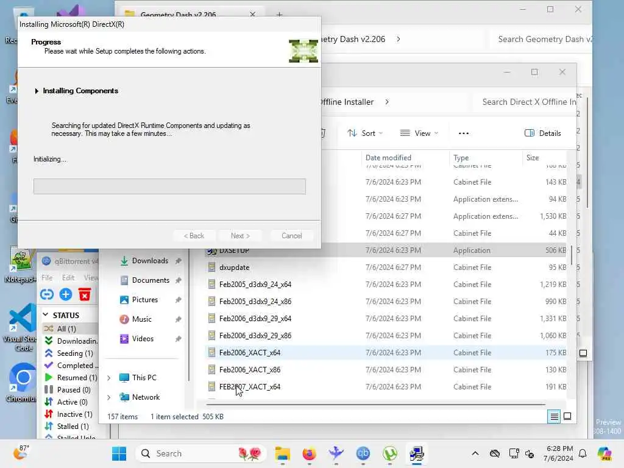Viewport: 624px width, 468px height.
Task: Click breadcrumb chevron after Offline Installer
Action: tap(387, 102)
